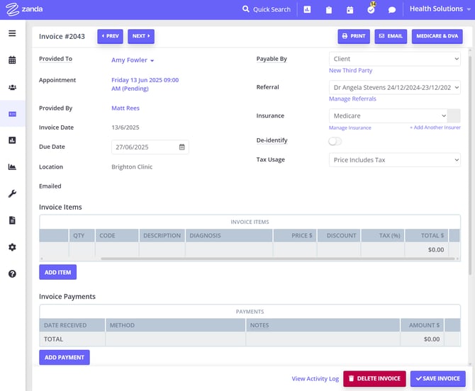Open the calendar from the sidebar
Image resolution: width=475 pixels, height=391 pixels.
[x=12, y=60]
